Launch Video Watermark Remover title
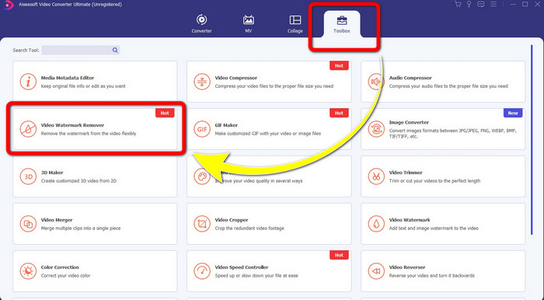This screenshot has width=544, height=300. click(72, 125)
